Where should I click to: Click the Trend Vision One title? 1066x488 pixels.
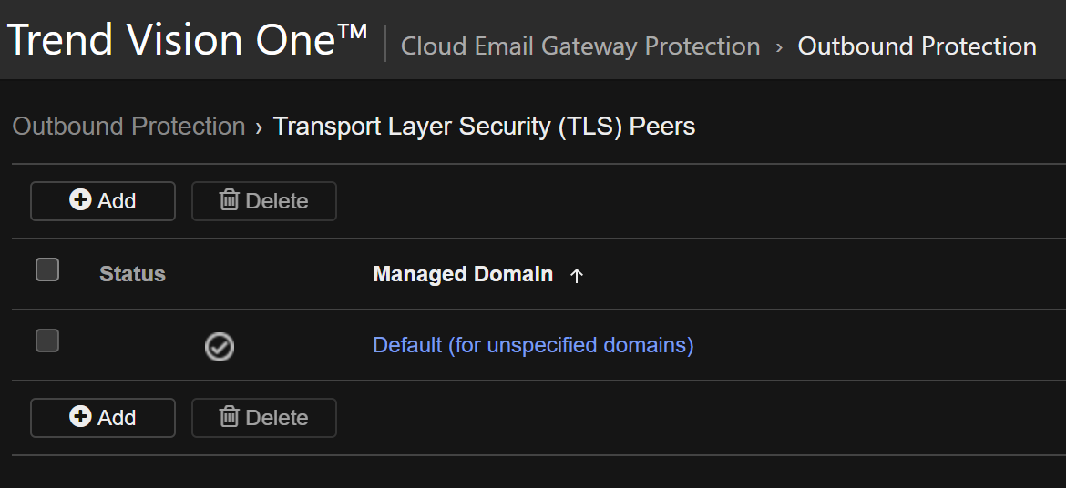(x=187, y=40)
